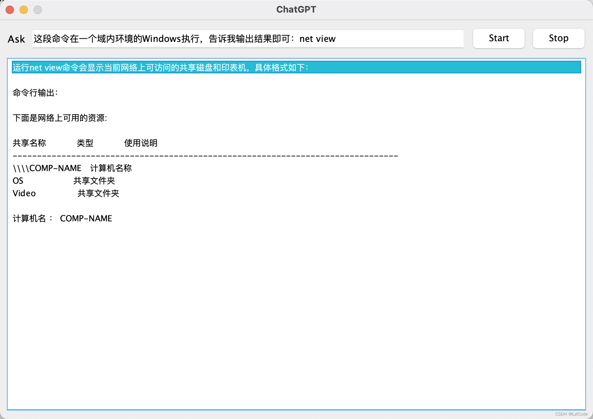Click the line 命令行输出:
Screen dimensions: 593x419
35,93
